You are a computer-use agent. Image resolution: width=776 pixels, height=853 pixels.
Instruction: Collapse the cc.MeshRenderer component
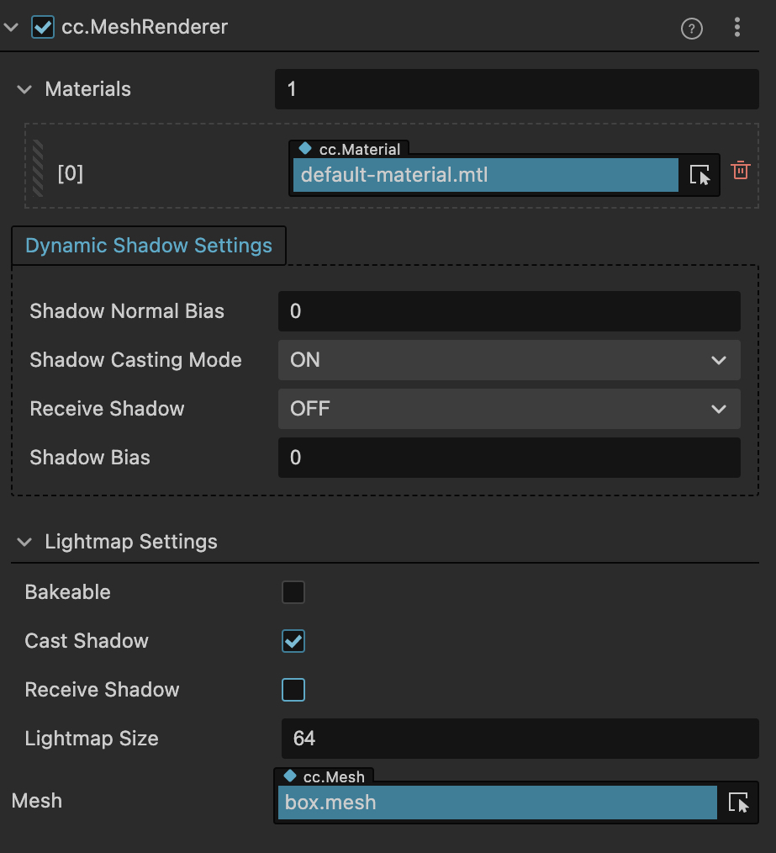point(10,27)
